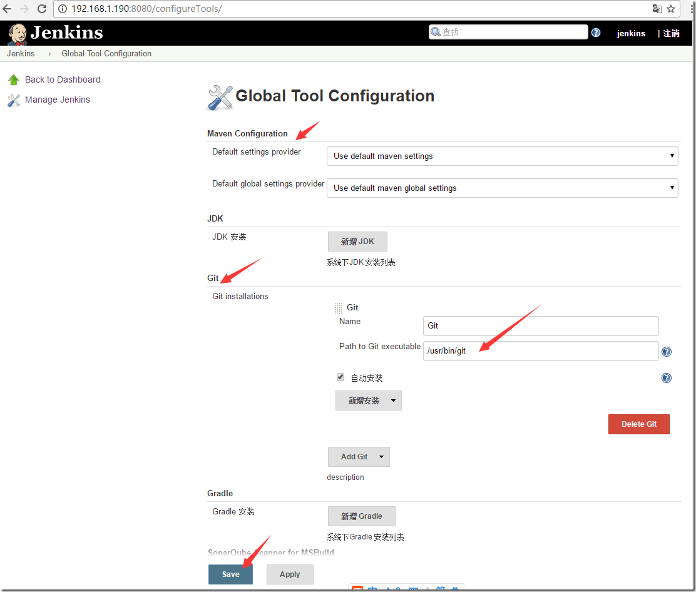Click the breadcrumb separator arrow after Jenkins
696x592 pixels.
pyautogui.click(x=49, y=54)
